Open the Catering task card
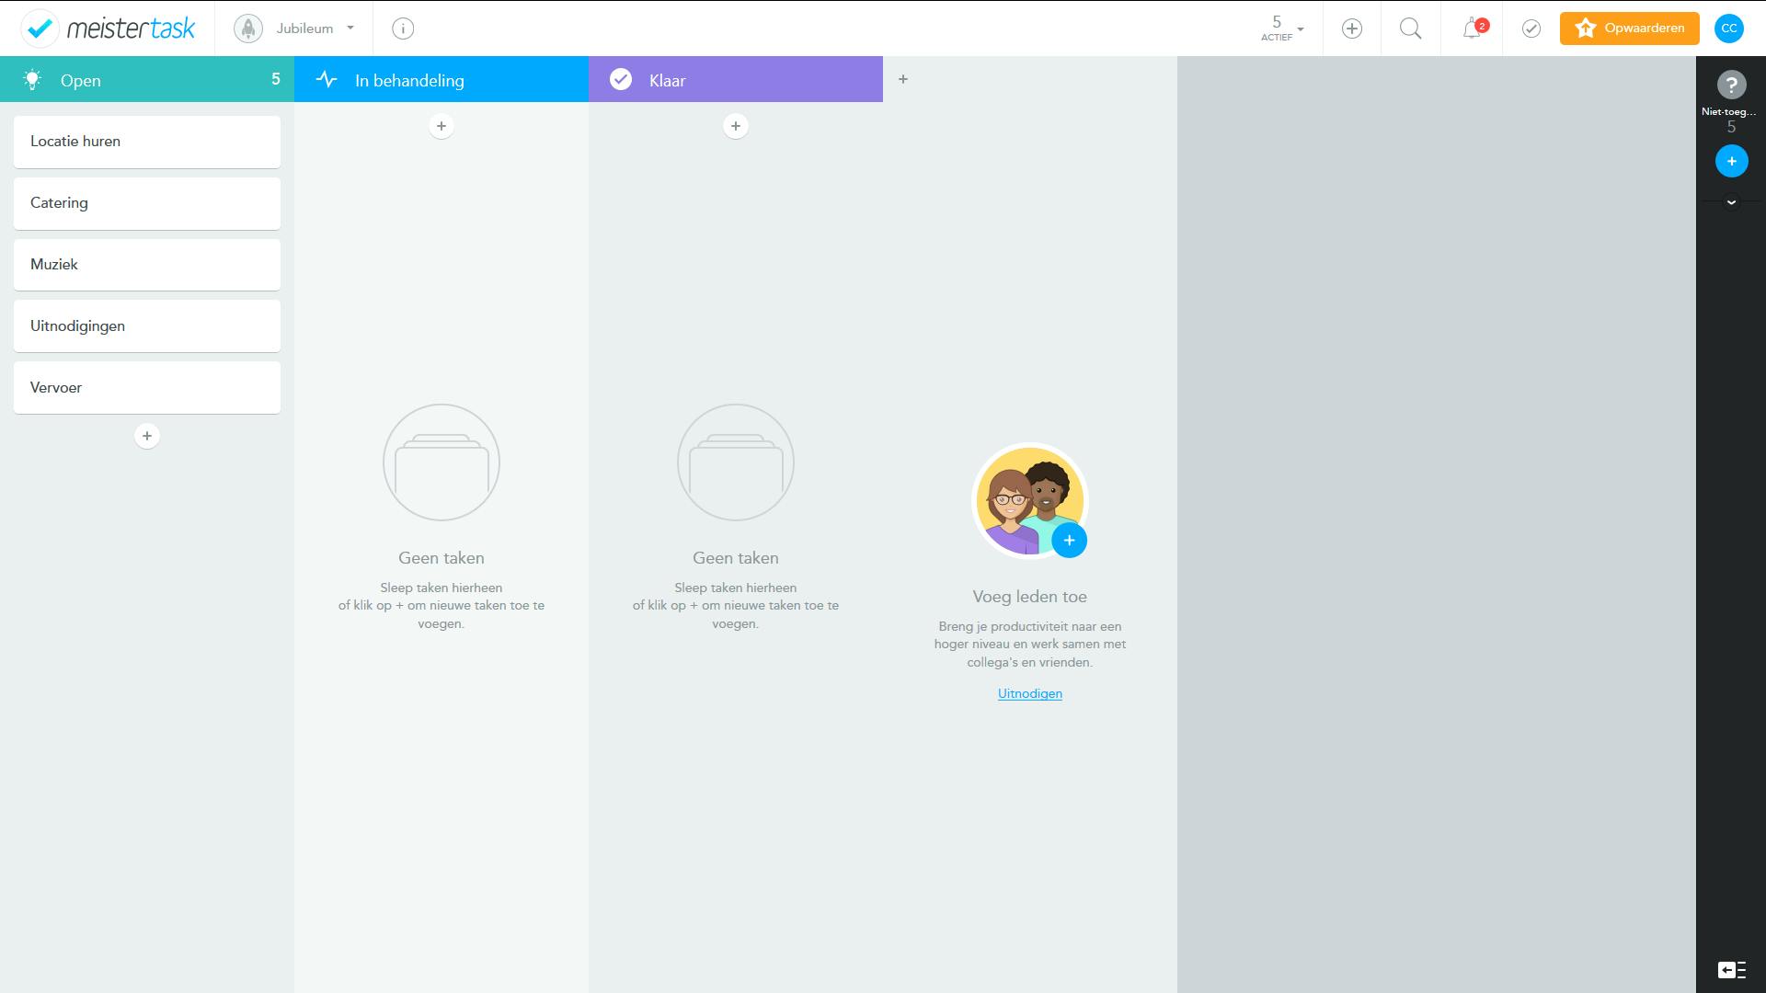This screenshot has width=1766, height=993. pyautogui.click(x=147, y=203)
